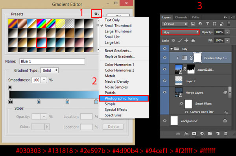
Task: Click the Smoothness value field
Action: tap(36, 80)
